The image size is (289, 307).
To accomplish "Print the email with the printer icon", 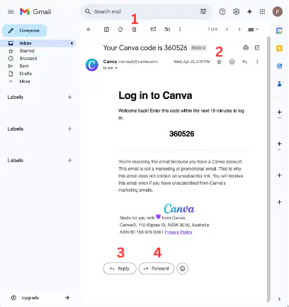I will click(246, 48).
